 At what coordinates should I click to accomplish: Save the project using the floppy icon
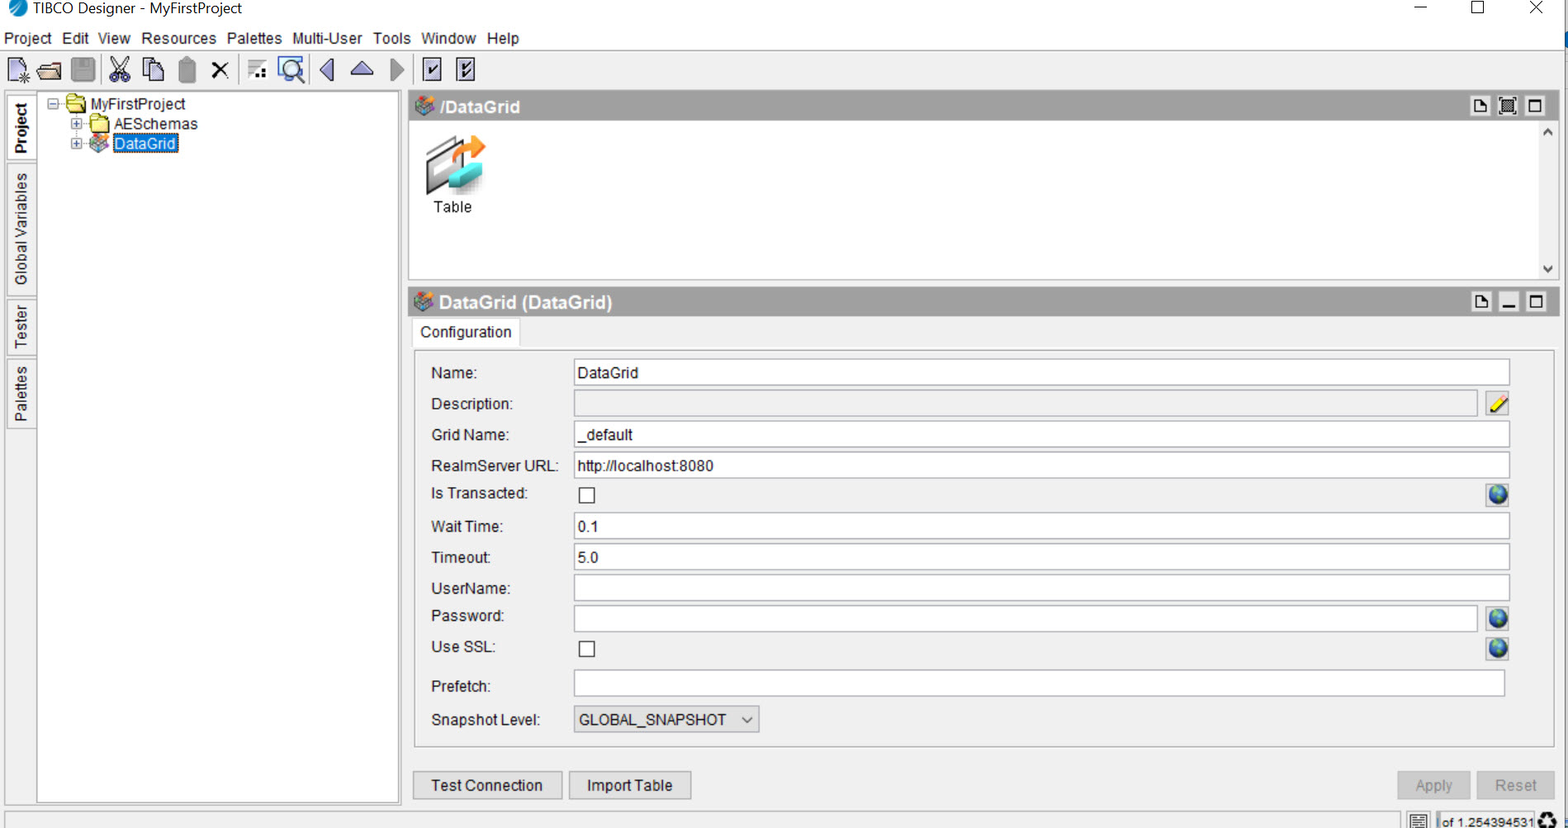click(x=83, y=70)
